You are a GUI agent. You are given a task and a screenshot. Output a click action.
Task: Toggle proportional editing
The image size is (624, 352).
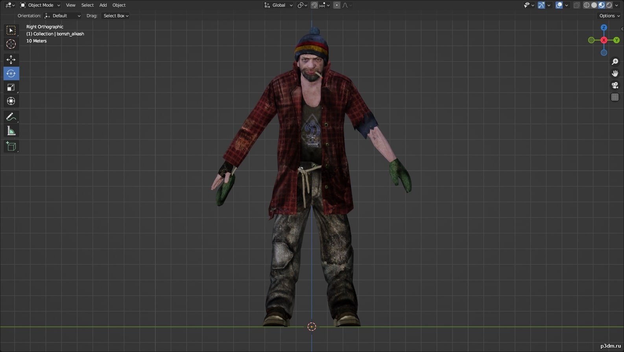point(337,5)
